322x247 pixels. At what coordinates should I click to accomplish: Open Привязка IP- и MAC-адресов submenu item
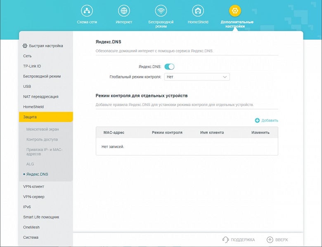point(44,152)
